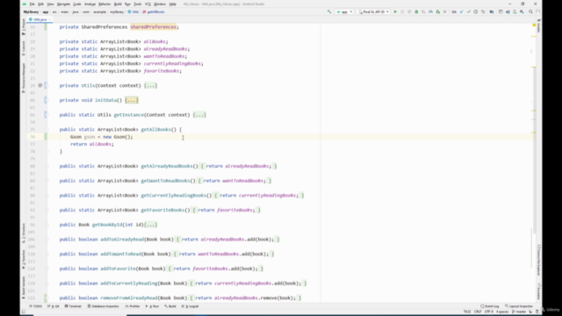
Task: Open the Build menu
Action: click(x=118, y=4)
